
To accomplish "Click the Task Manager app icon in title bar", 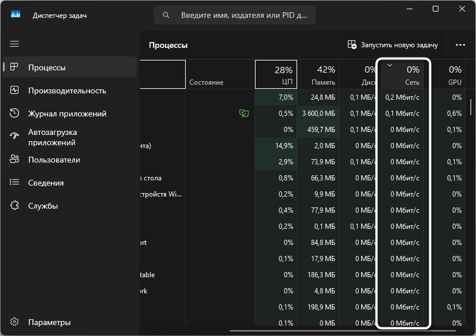I will coord(16,14).
